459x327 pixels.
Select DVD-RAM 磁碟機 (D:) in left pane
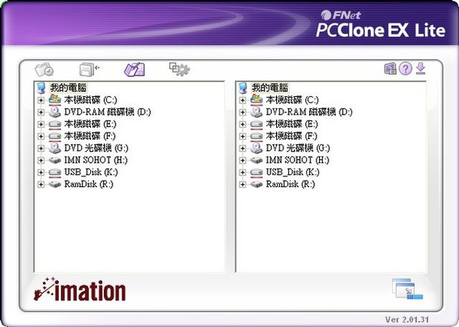point(107,112)
